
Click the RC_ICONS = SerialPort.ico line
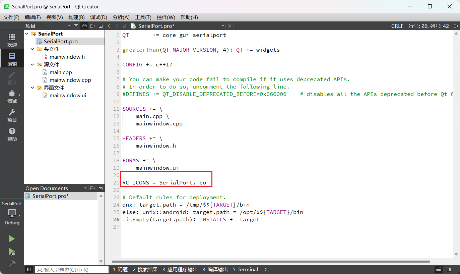point(164,182)
